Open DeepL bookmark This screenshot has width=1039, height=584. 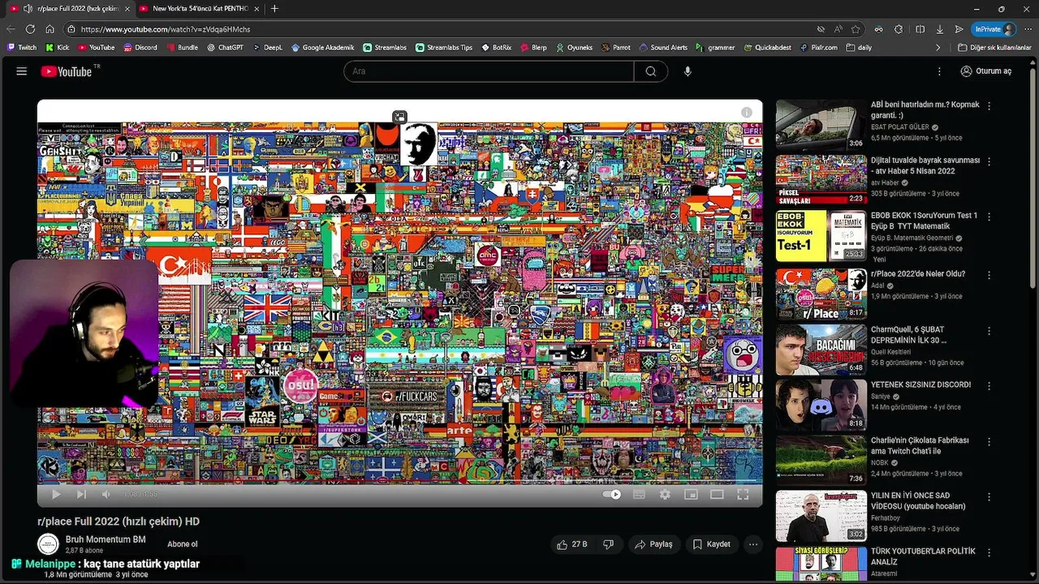[268, 48]
